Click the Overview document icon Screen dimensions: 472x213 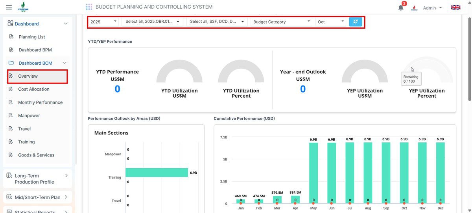[11, 76]
